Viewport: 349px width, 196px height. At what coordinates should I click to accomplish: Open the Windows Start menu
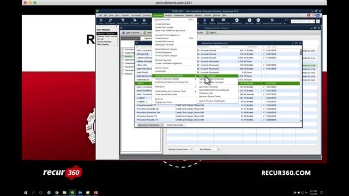26,192
